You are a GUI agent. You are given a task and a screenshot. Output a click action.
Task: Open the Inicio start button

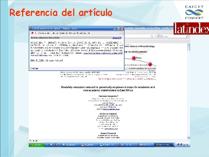(37, 145)
